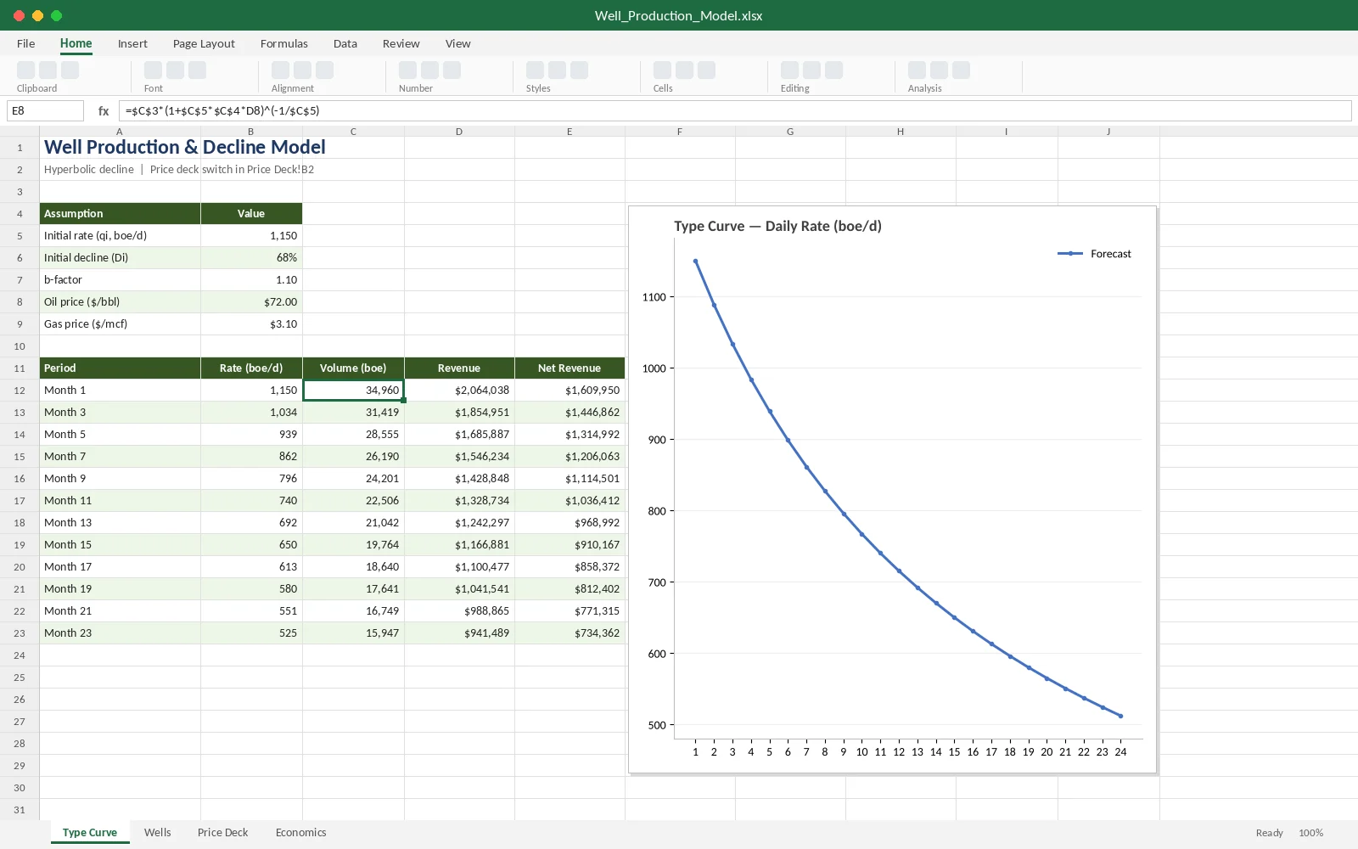Select the Month 1 volume cell 34,960
1358x849 pixels.
(x=353, y=391)
